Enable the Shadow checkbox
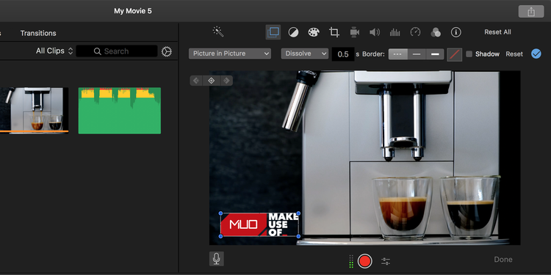Image resolution: width=551 pixels, height=275 pixels. point(469,54)
